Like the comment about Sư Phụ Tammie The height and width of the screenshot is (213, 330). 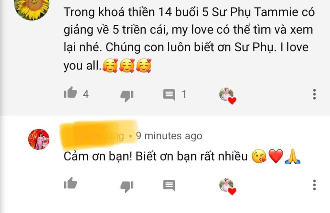pos(70,93)
